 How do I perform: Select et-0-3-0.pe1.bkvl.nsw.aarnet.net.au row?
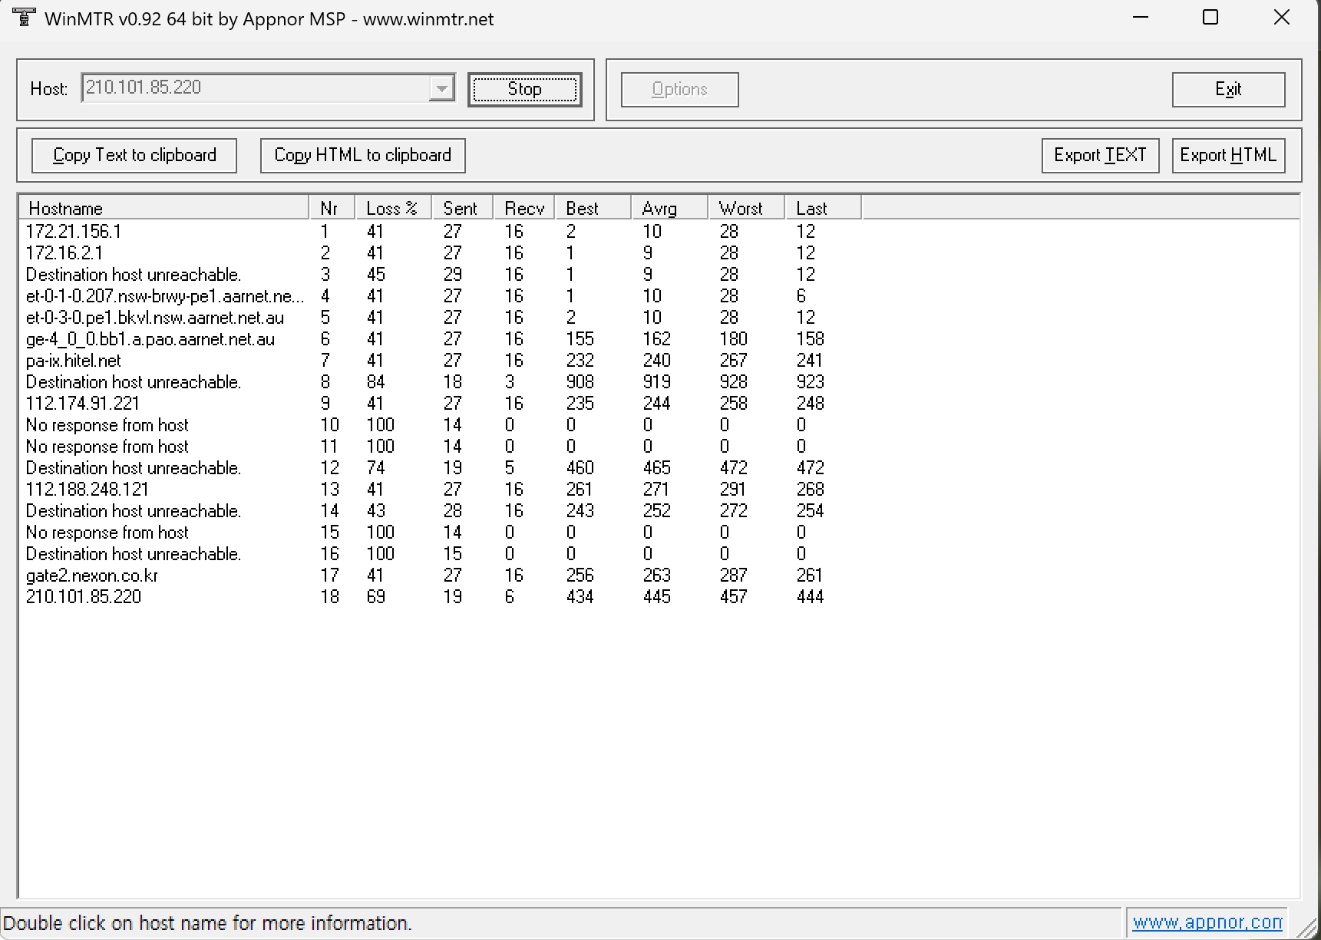pyautogui.click(x=441, y=318)
